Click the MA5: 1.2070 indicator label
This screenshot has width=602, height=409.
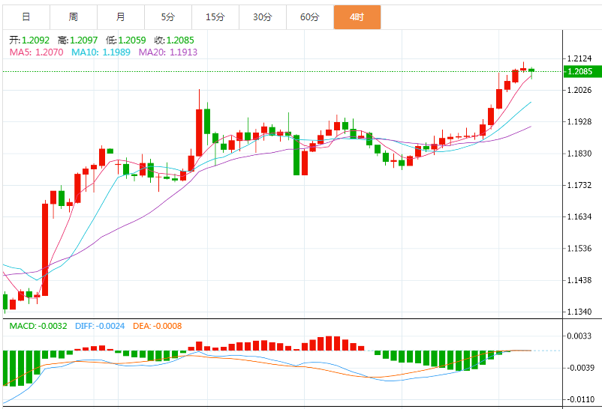pos(37,52)
